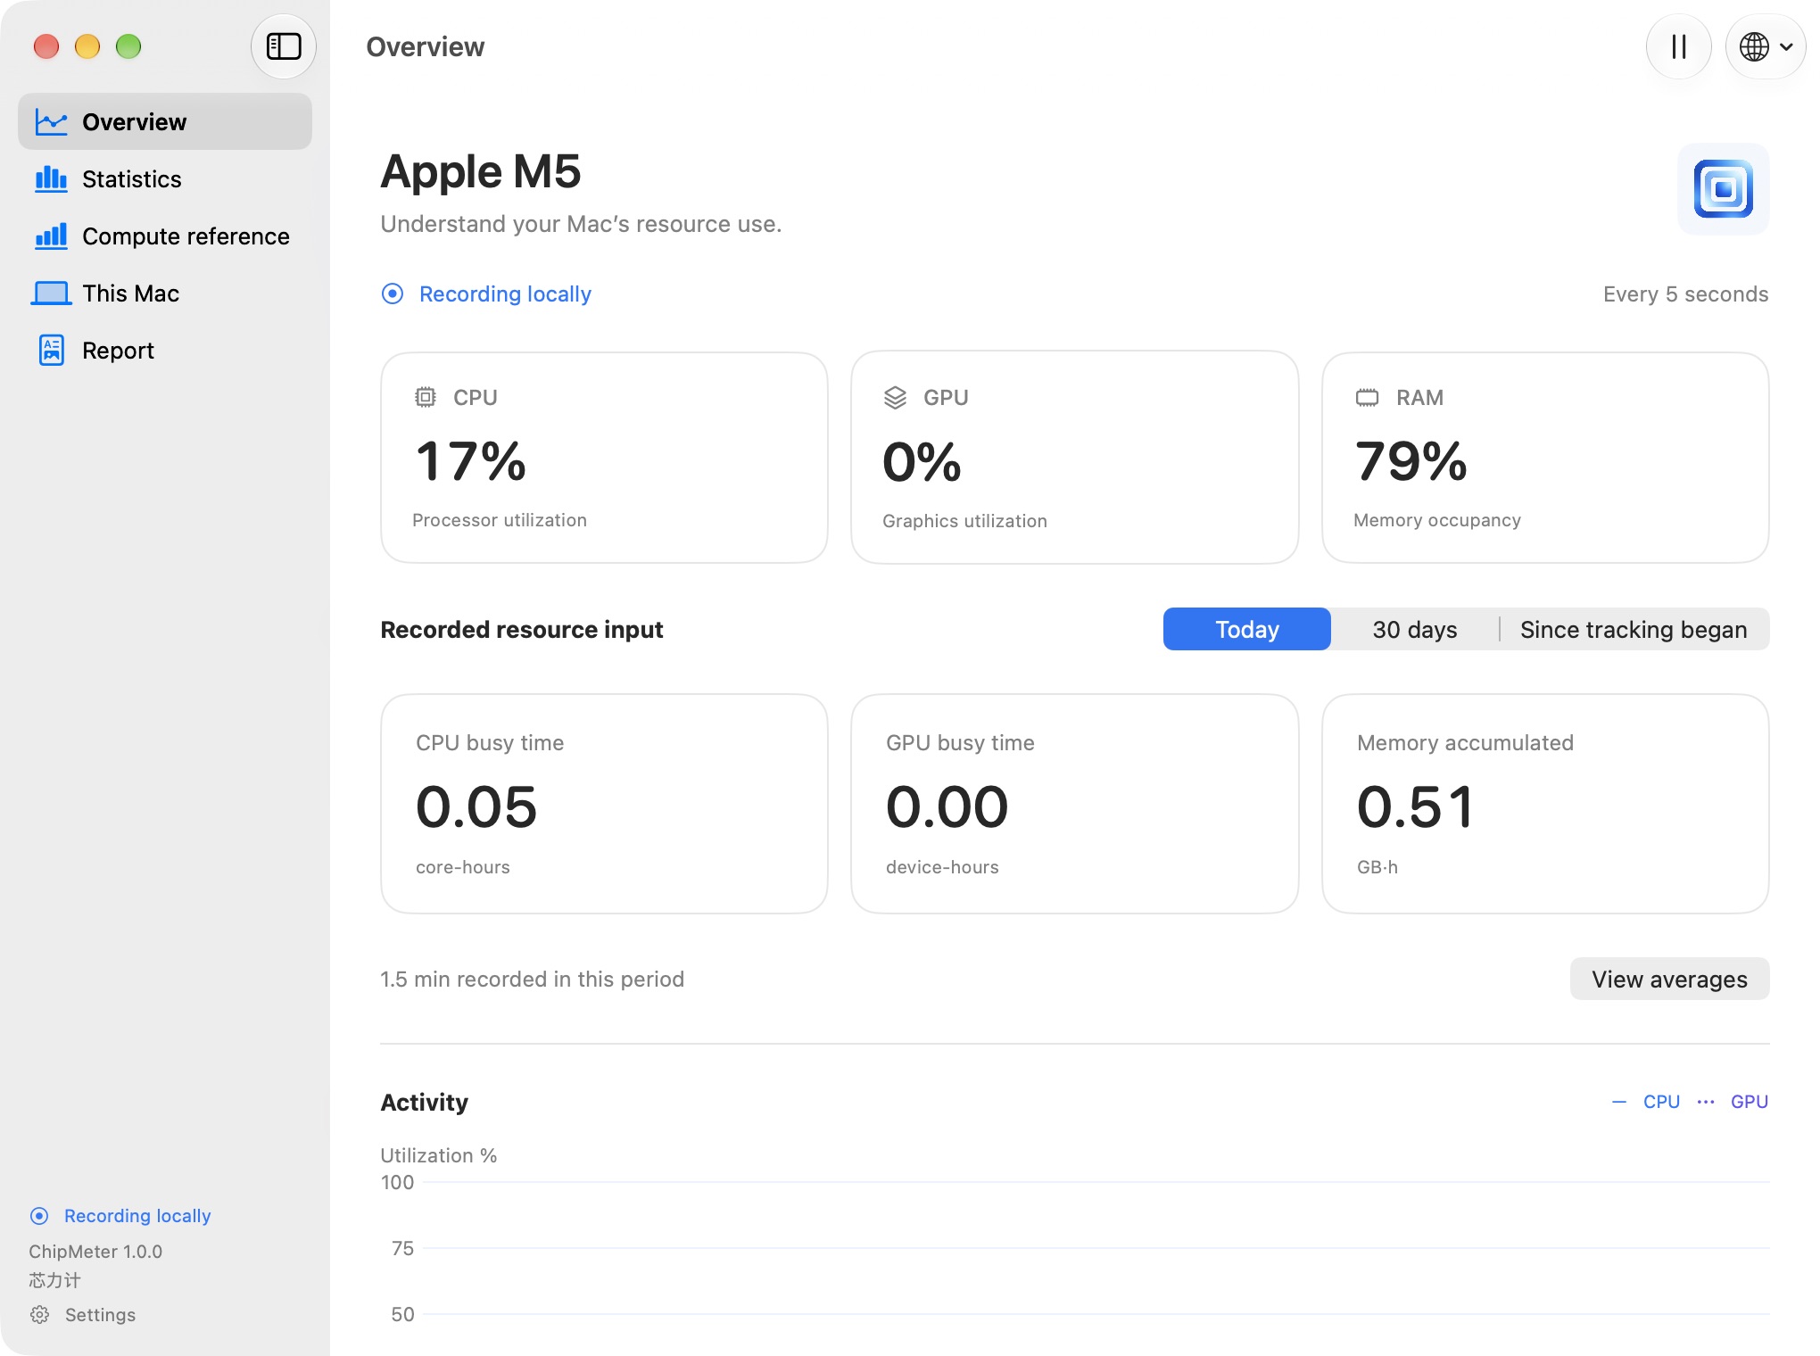The width and height of the screenshot is (1820, 1356).
Task: Click the green fullscreen window button
Action: pyautogui.click(x=128, y=46)
